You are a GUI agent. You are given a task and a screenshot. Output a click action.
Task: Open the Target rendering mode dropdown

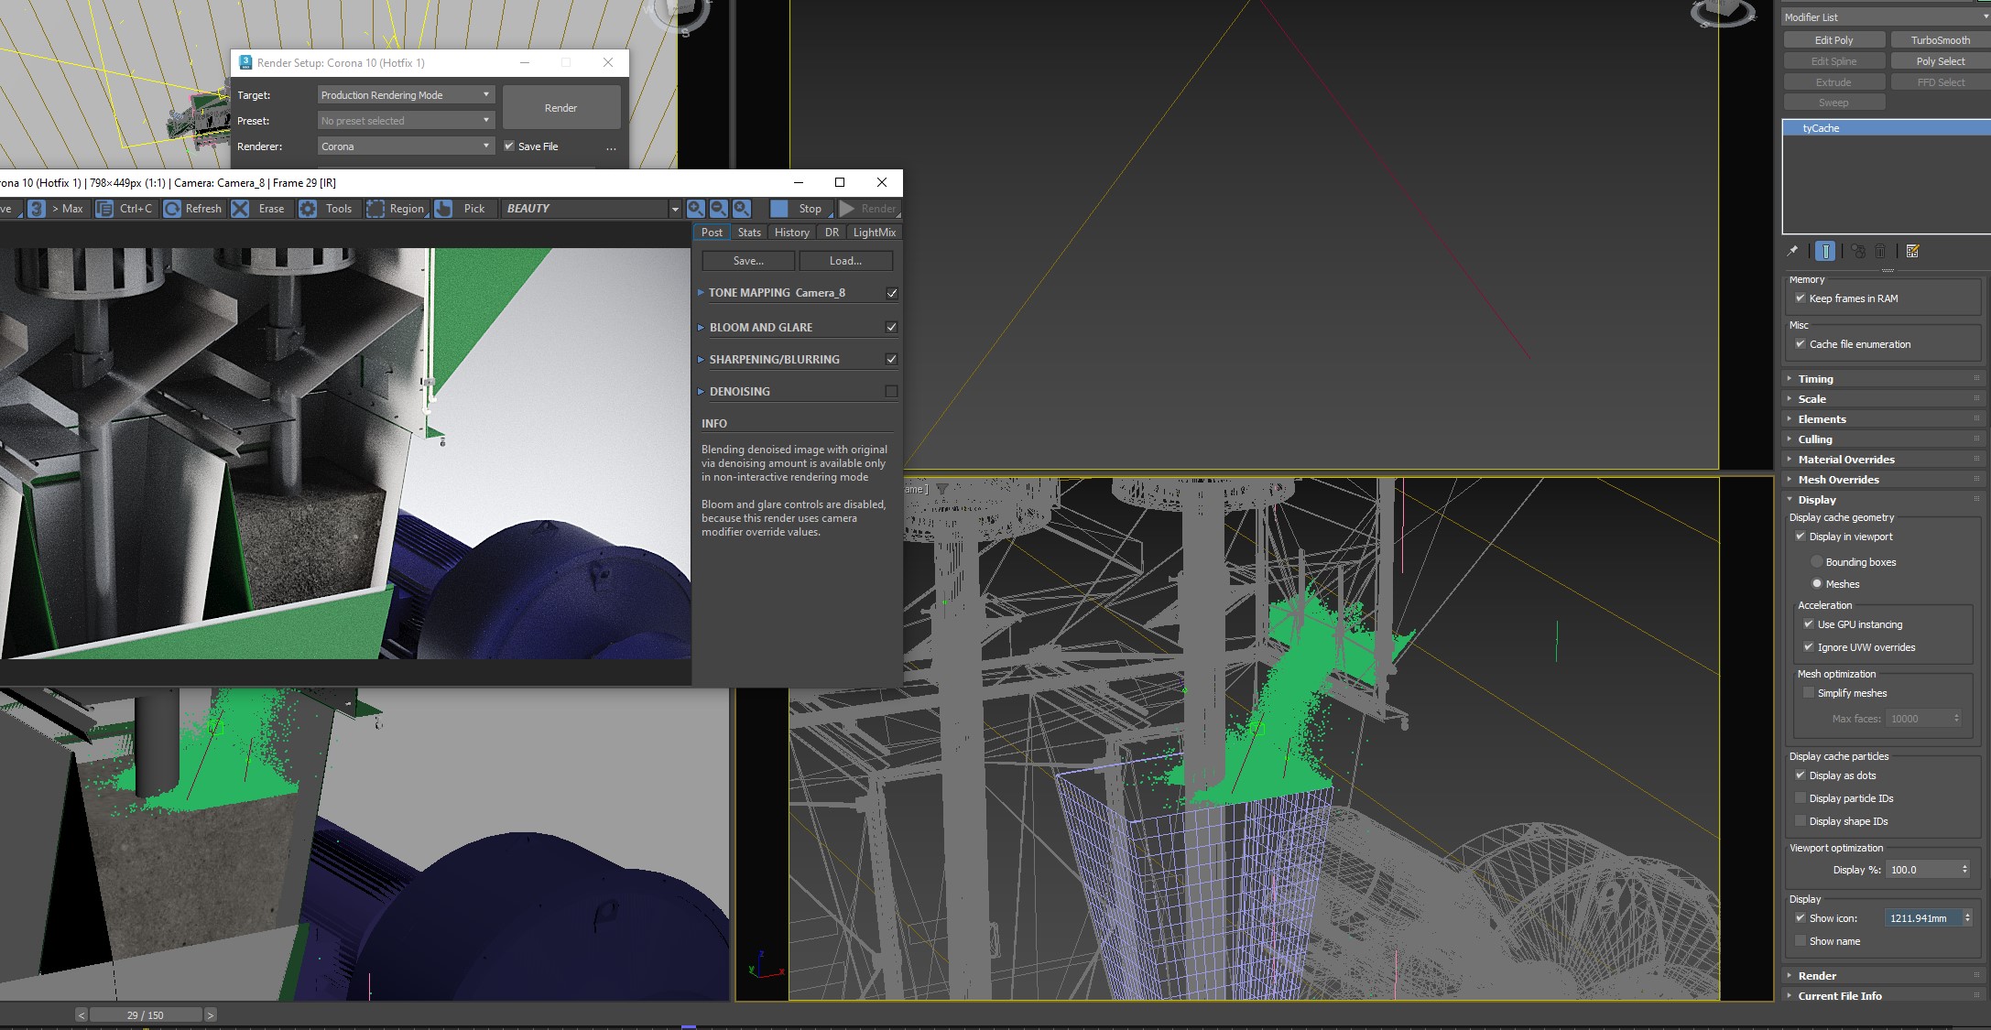[406, 95]
